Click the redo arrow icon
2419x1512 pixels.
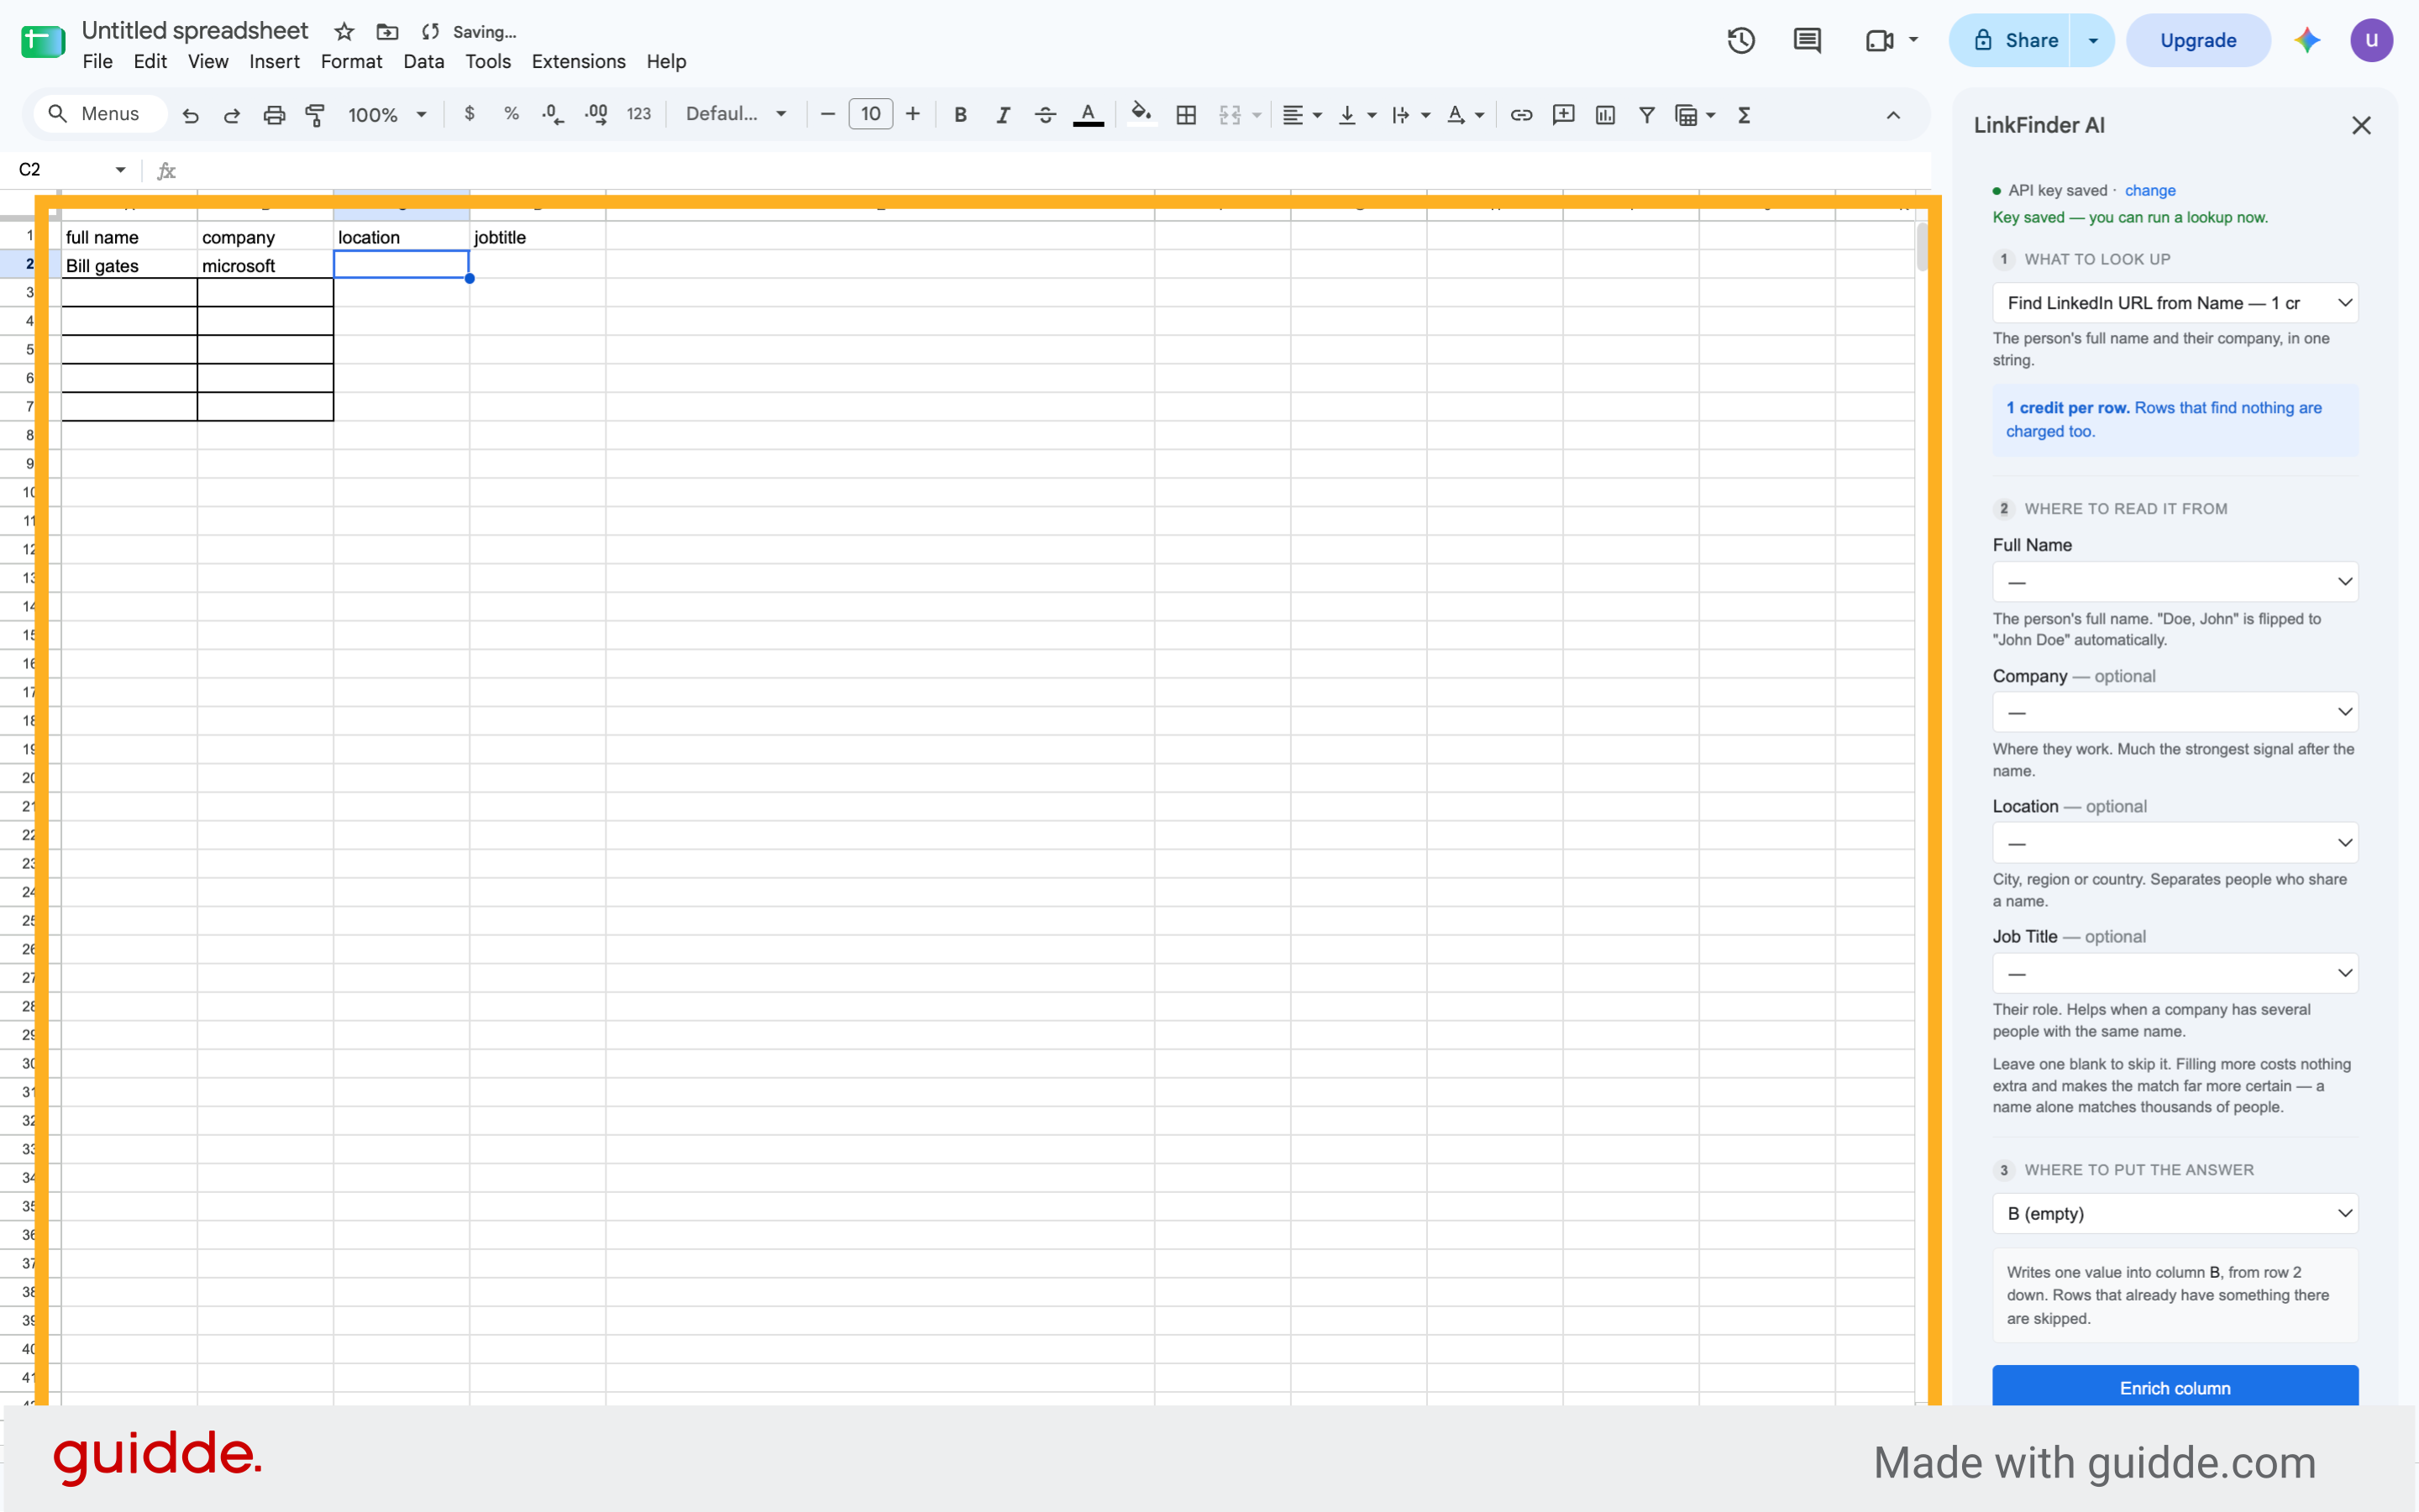coord(232,115)
